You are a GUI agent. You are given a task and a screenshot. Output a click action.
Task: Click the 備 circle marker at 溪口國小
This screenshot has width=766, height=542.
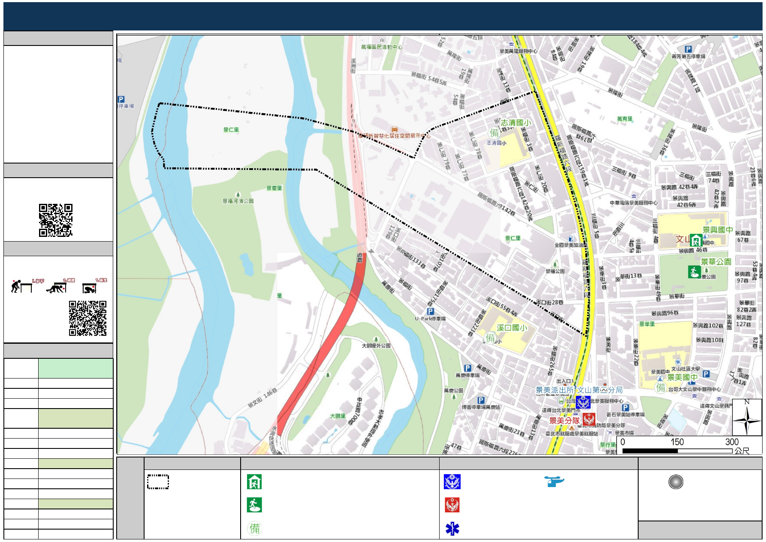click(x=490, y=338)
